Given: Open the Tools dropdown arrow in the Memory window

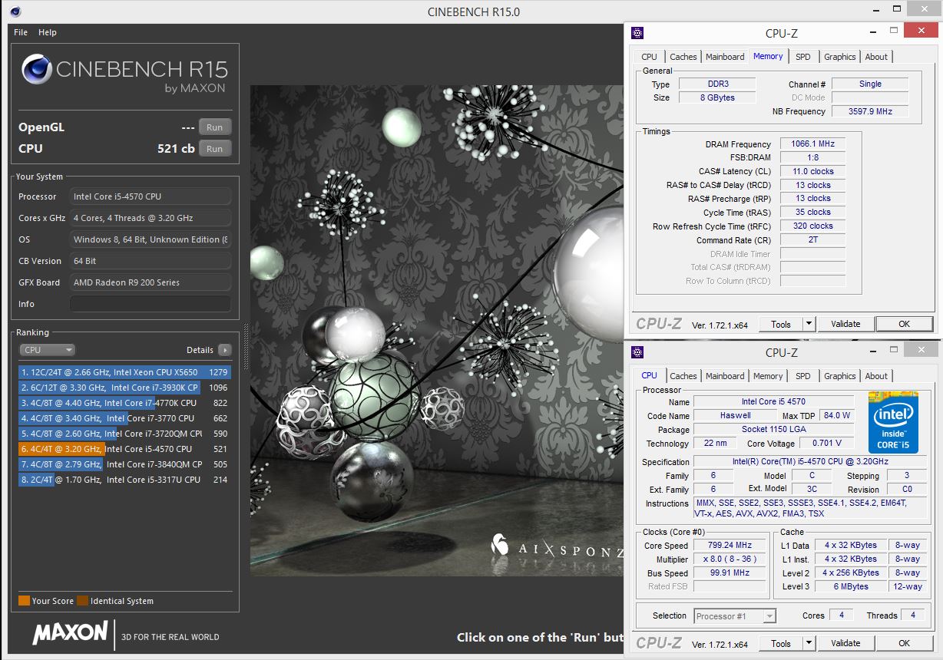Looking at the screenshot, I should tap(809, 324).
